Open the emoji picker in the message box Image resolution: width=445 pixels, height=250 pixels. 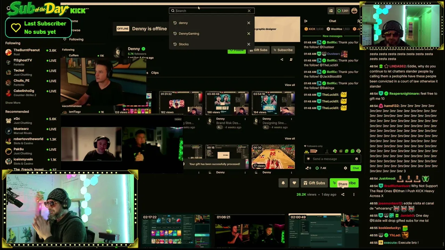[356, 159]
